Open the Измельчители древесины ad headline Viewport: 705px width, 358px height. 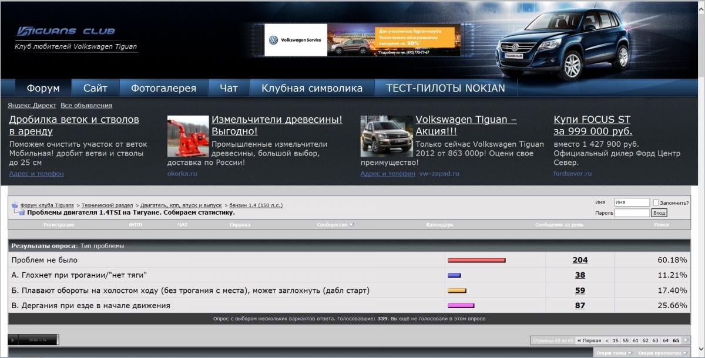pyautogui.click(x=277, y=125)
